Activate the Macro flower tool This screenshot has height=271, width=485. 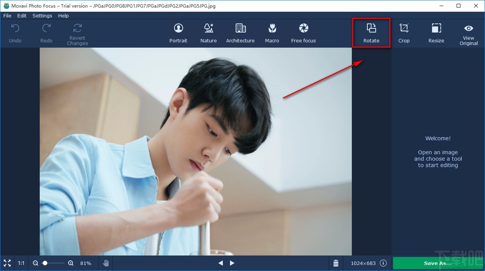click(x=272, y=33)
